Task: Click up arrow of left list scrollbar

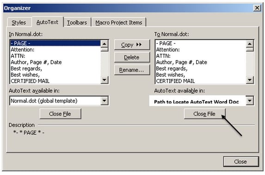Action: point(105,44)
